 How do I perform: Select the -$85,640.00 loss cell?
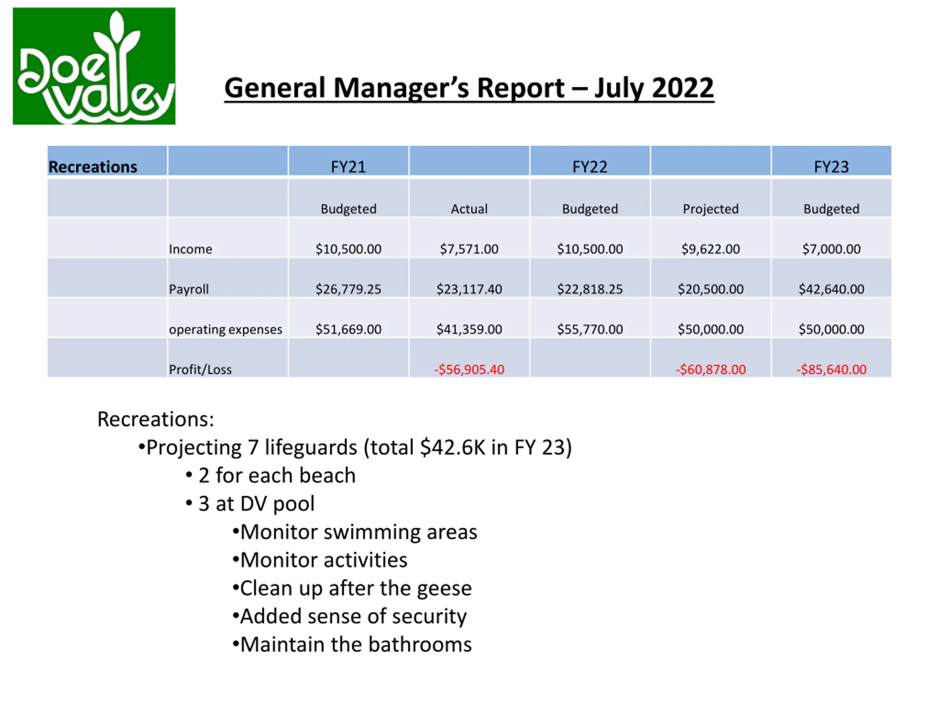832,358
